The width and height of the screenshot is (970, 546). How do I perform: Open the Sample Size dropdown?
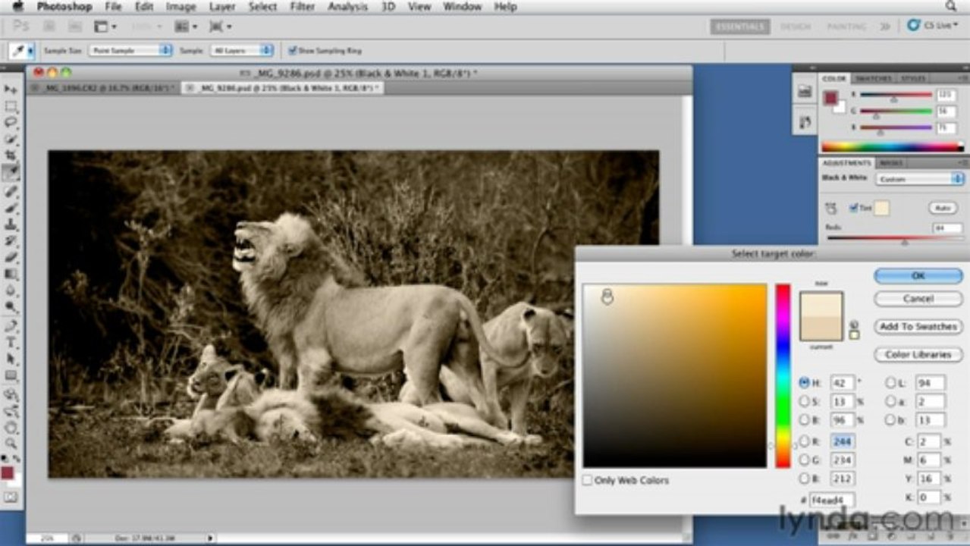[130, 51]
